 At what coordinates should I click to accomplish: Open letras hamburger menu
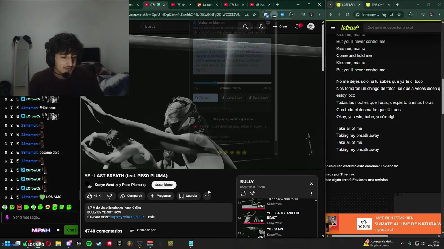pos(333,27)
